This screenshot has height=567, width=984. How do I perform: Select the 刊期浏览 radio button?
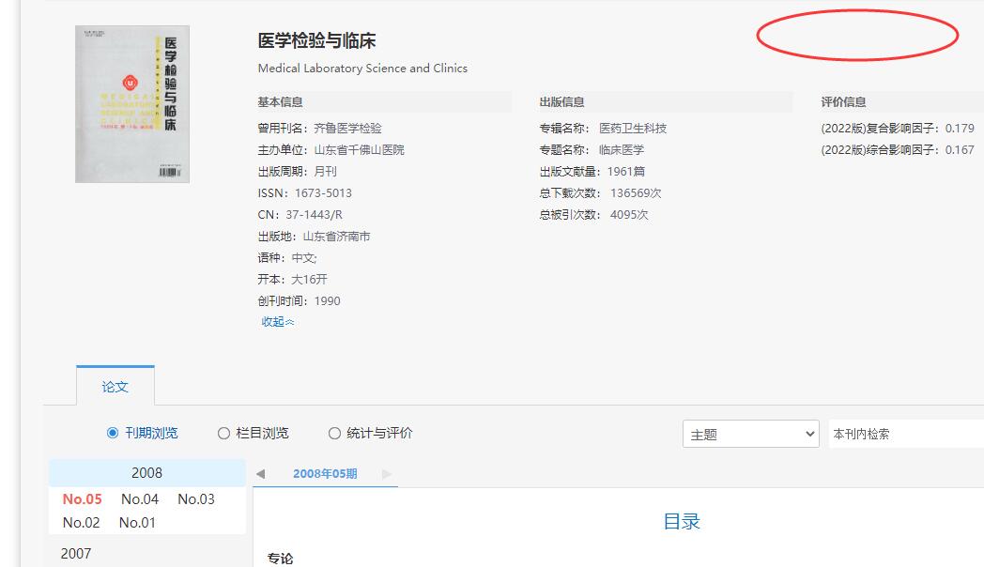click(114, 434)
